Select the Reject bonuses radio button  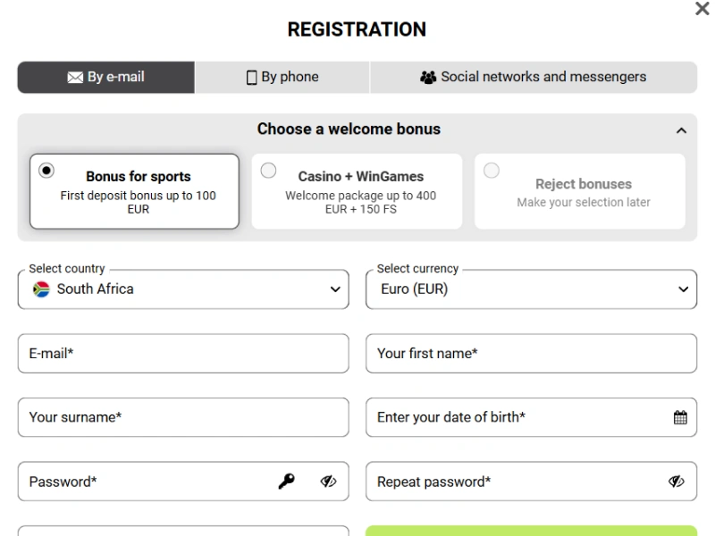(492, 170)
